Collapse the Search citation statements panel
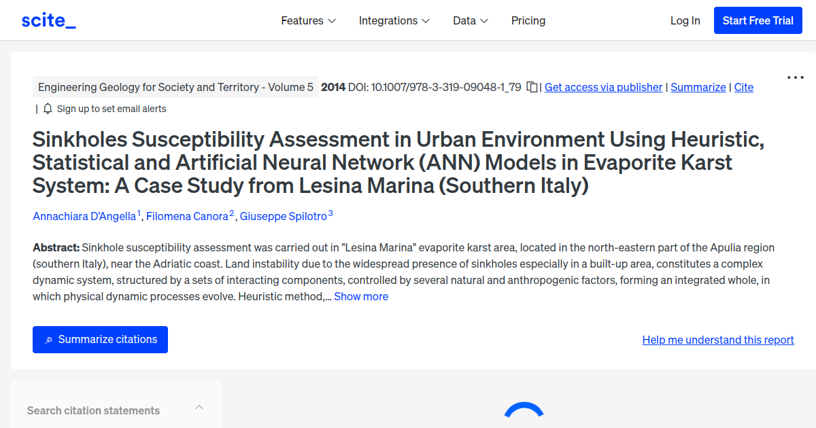Image resolution: width=816 pixels, height=428 pixels. coord(199,406)
